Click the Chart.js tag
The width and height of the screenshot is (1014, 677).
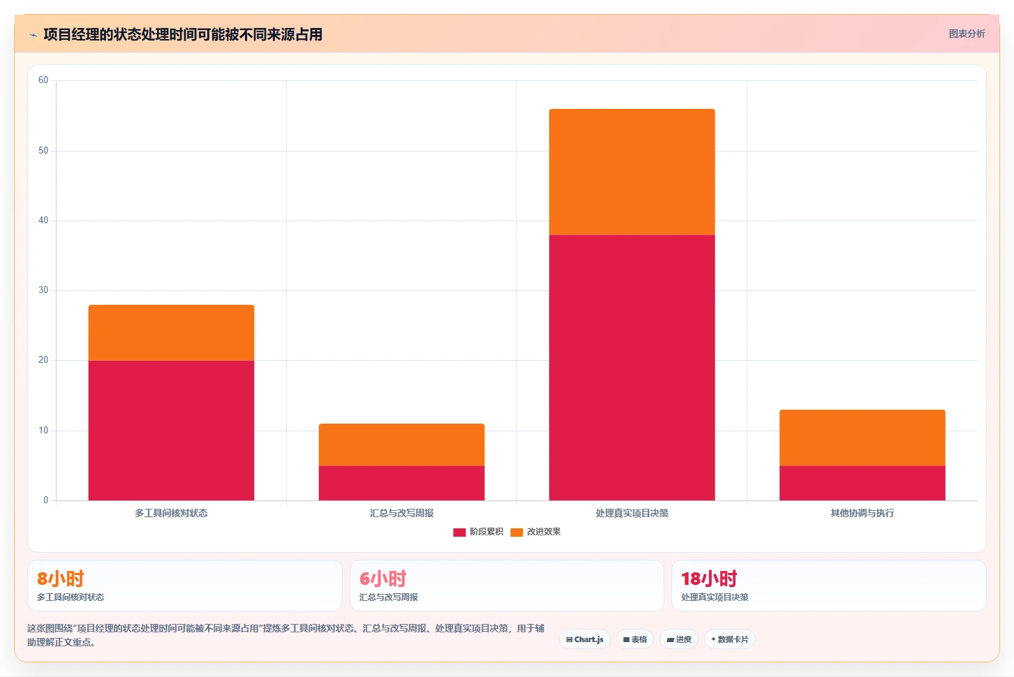click(585, 639)
